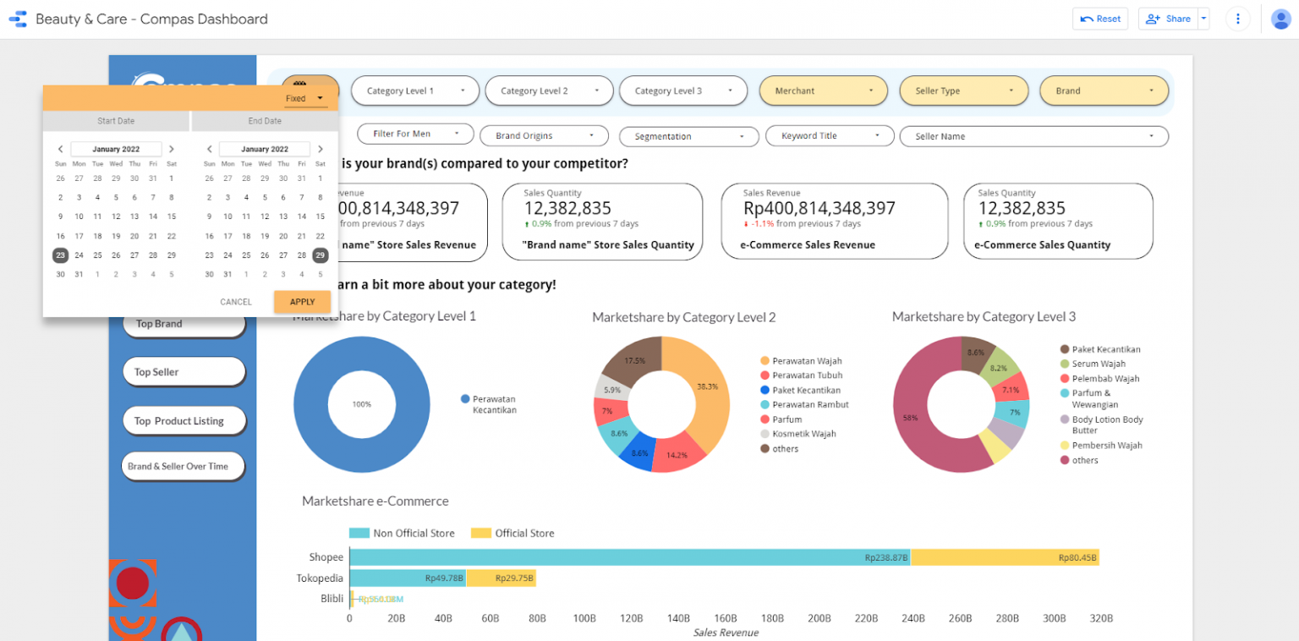This screenshot has width=1299, height=641.
Task: Click Shopee Official Store bar Rp80.45B
Action: (1005, 557)
